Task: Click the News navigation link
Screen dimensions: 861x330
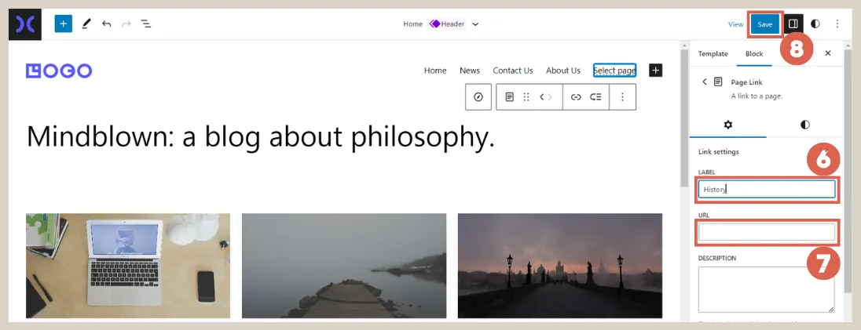Action: click(470, 71)
